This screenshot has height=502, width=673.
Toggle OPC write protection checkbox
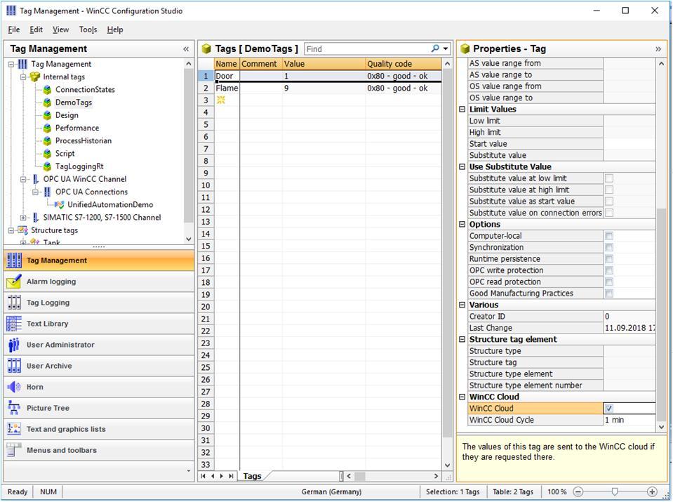[x=608, y=270]
